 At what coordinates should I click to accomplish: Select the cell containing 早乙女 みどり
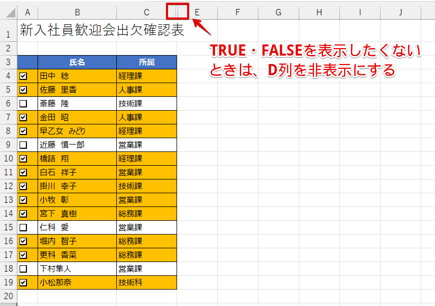(77, 131)
